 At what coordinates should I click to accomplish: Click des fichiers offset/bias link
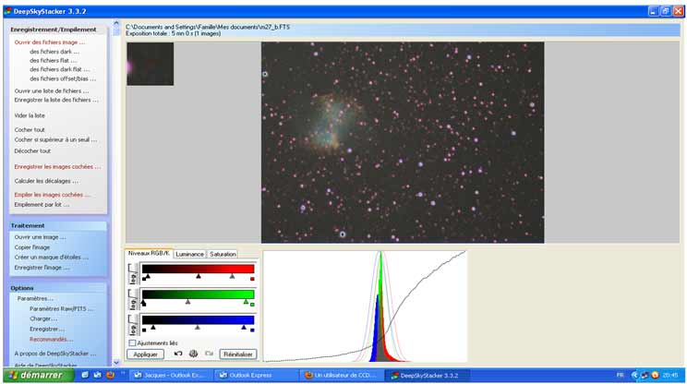[x=63, y=78]
